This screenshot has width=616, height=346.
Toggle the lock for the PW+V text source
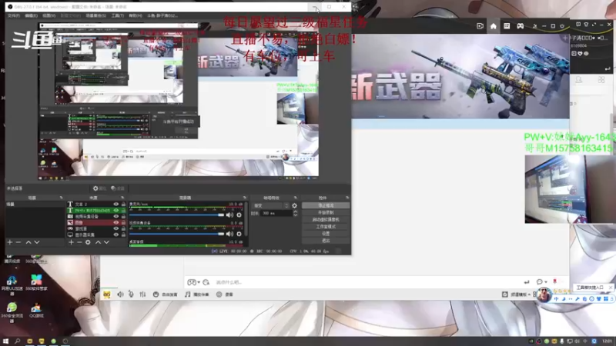pyautogui.click(x=123, y=210)
